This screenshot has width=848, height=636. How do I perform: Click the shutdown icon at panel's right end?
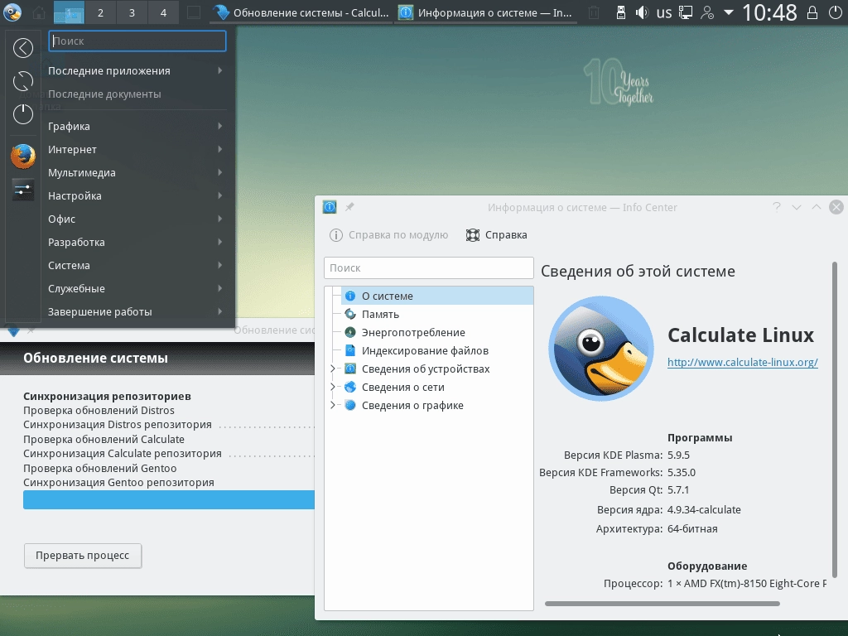(x=835, y=12)
